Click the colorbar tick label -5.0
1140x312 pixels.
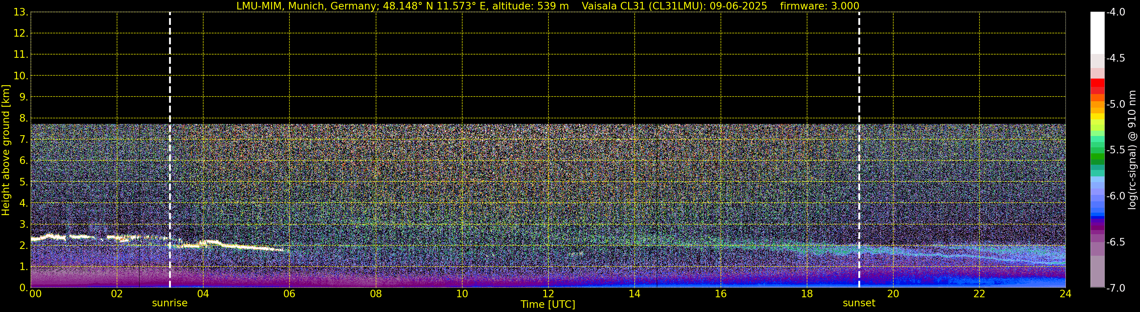click(1116, 104)
